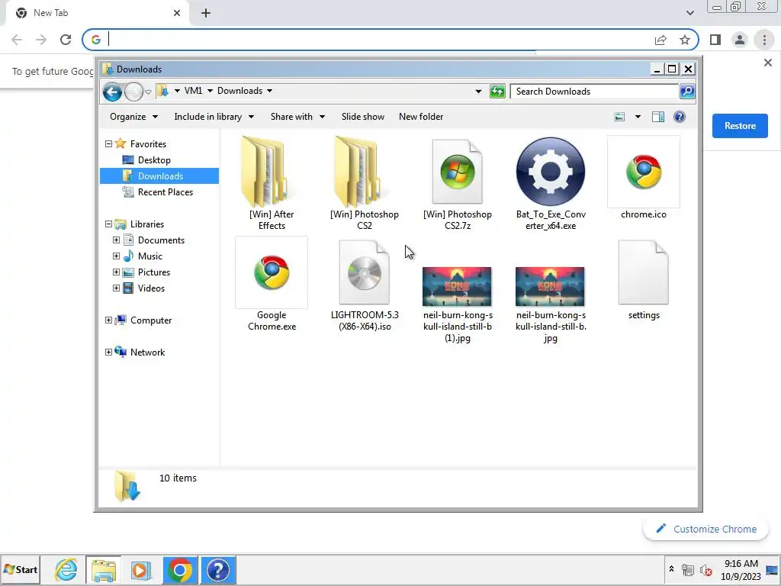This screenshot has width=781, height=586.
Task: Click the volume speaker tray icon
Action: tap(705, 569)
